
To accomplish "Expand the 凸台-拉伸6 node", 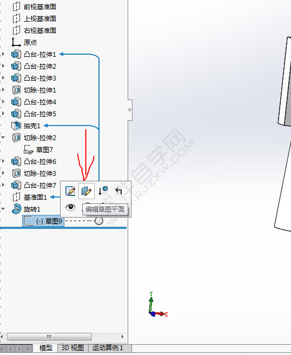I will pos(3,161).
